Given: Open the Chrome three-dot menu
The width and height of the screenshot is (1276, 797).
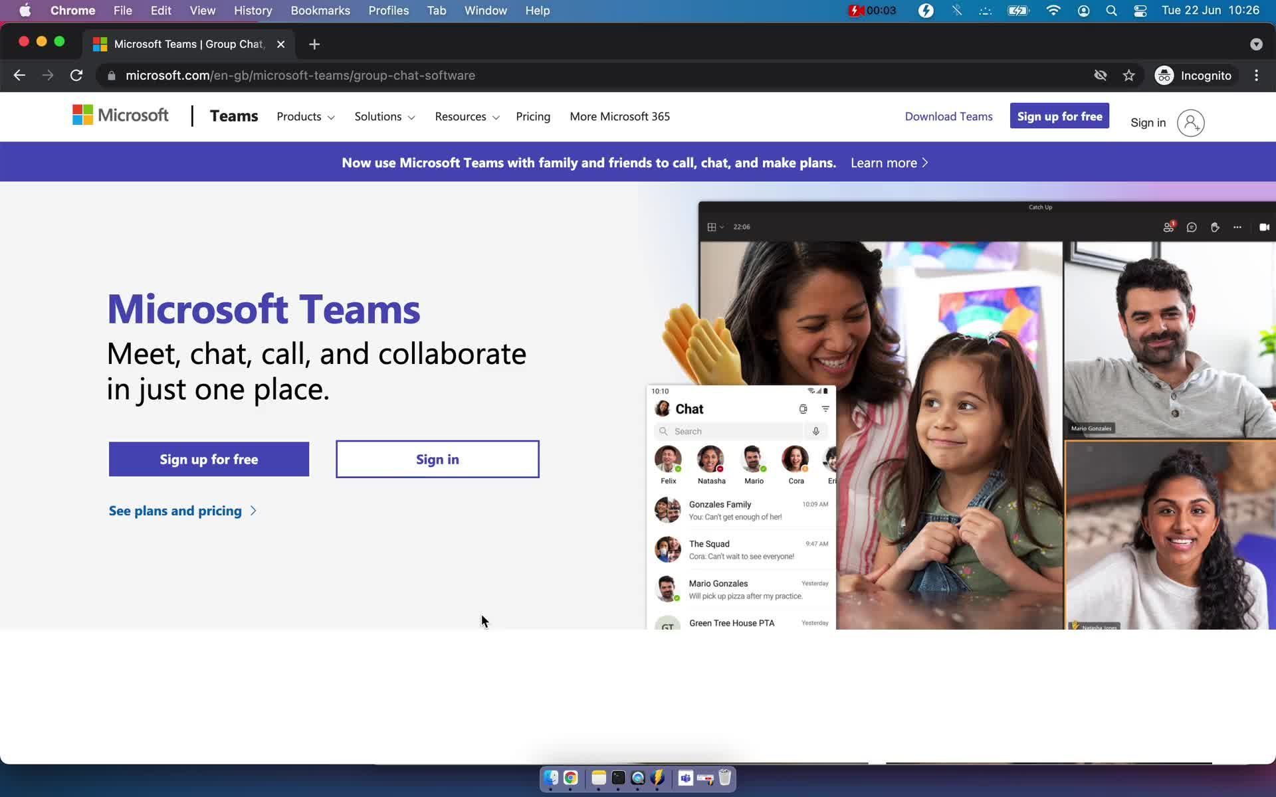Looking at the screenshot, I should pyautogui.click(x=1256, y=76).
